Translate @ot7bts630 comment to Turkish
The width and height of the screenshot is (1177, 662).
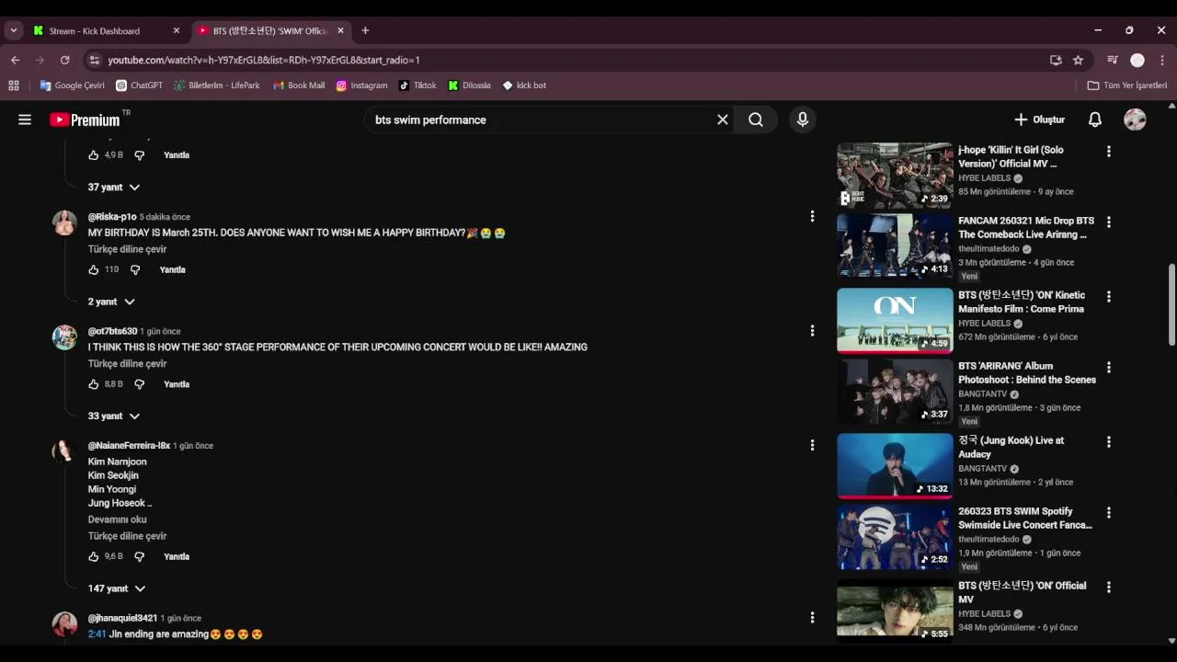pos(128,364)
